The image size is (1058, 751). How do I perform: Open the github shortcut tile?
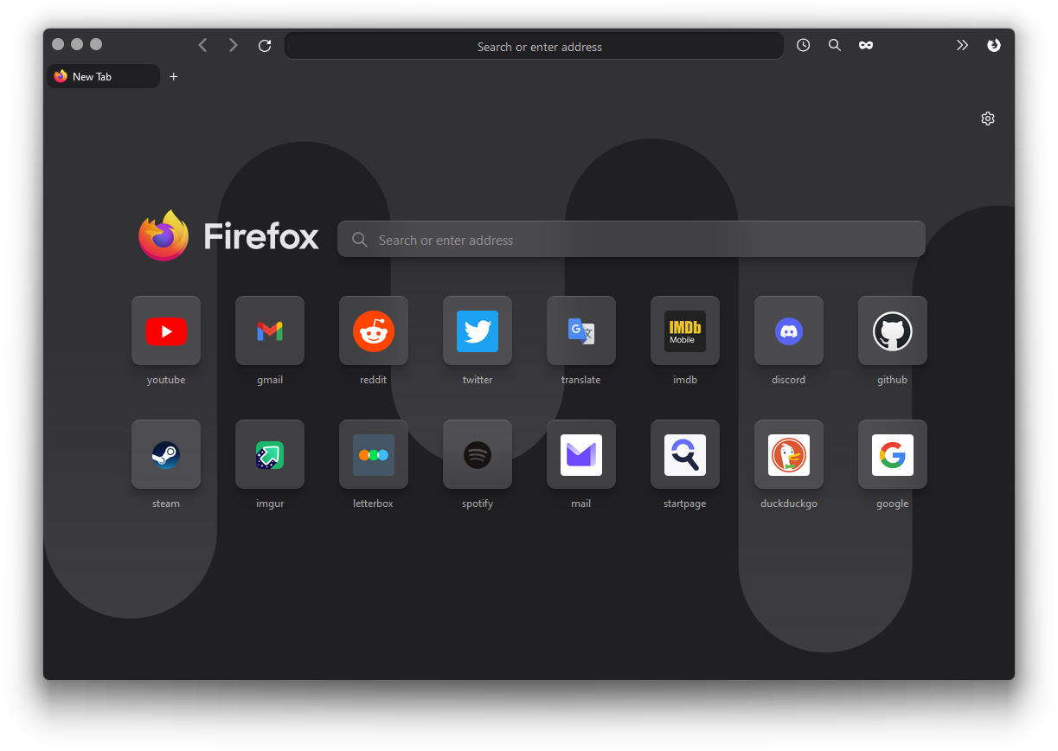click(893, 331)
